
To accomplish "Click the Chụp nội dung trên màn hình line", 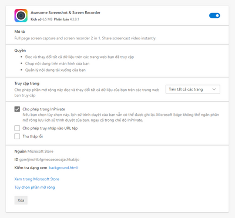I will 57,63.
